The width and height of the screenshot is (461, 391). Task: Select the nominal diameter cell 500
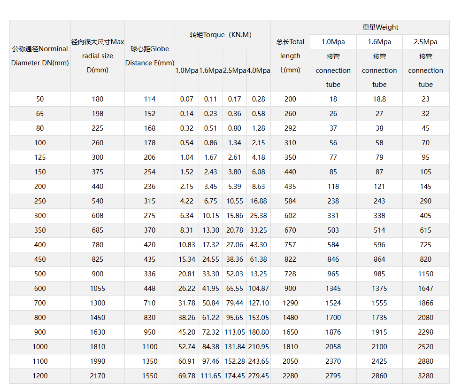coord(40,274)
